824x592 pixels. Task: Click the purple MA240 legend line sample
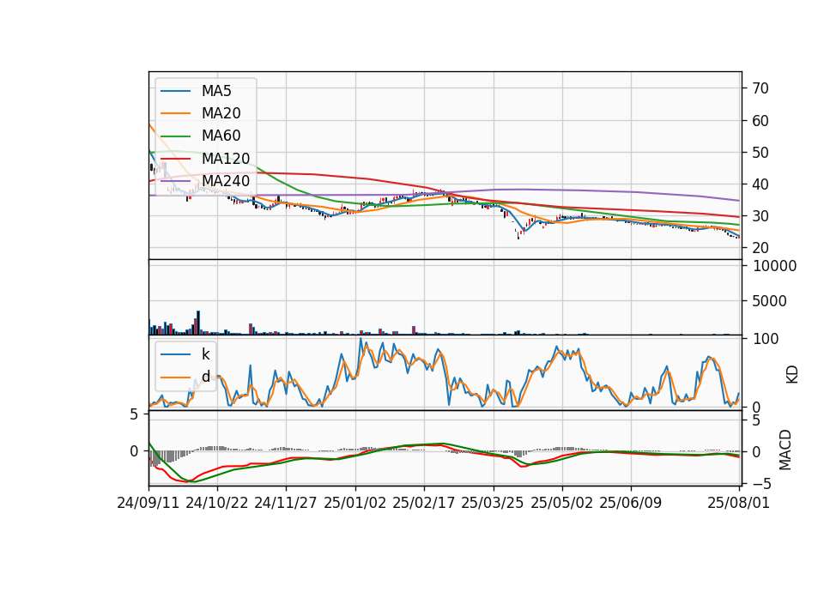175,181
